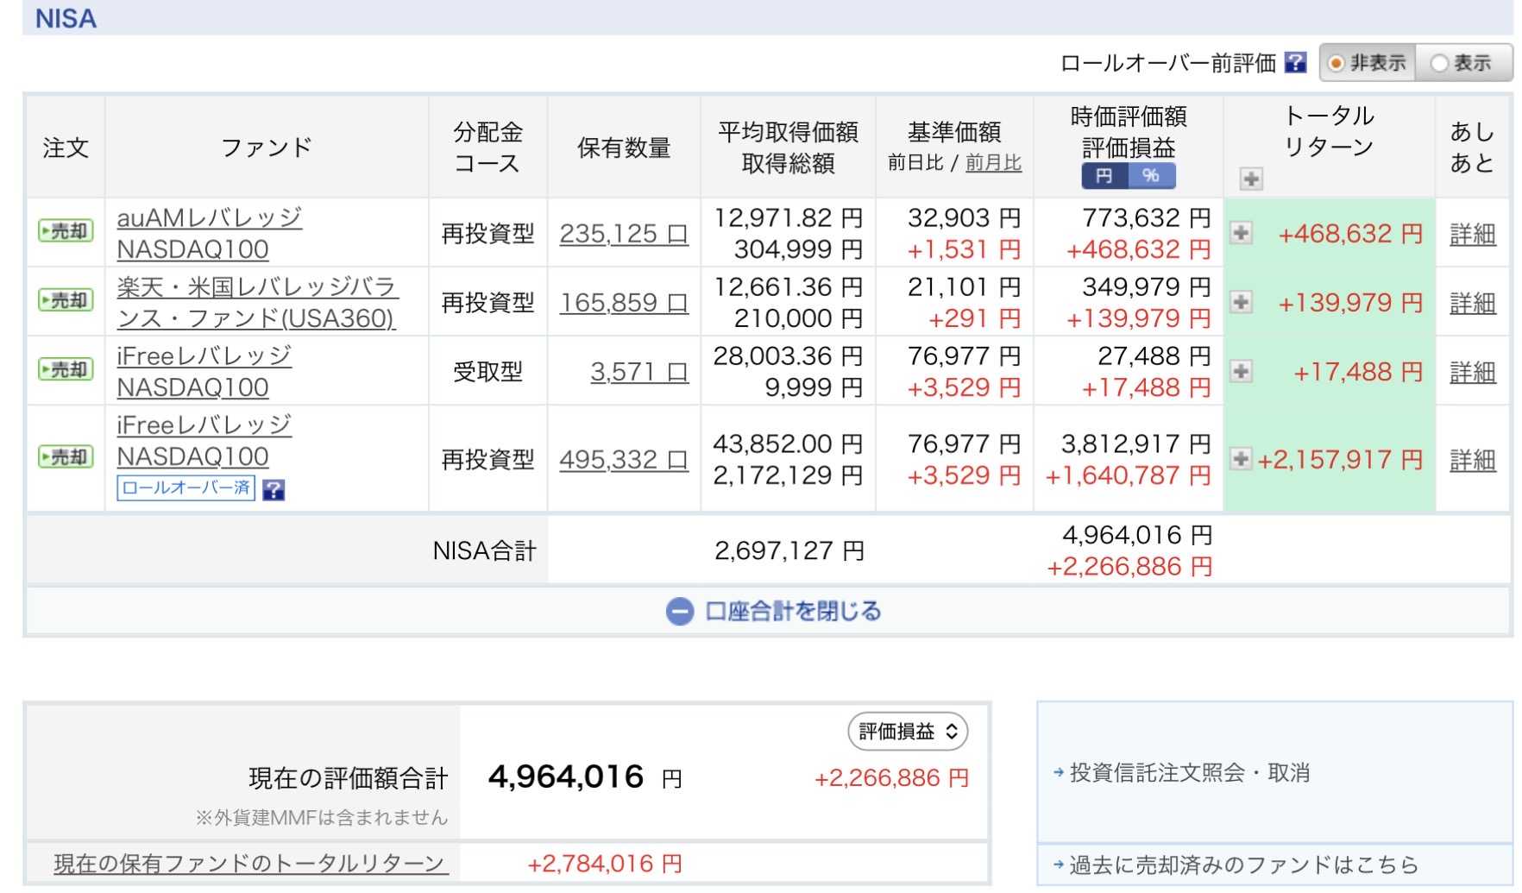Click the 売却 icon for rolled-over iFree fund
The height and width of the screenshot is (893, 1522).
(66, 457)
